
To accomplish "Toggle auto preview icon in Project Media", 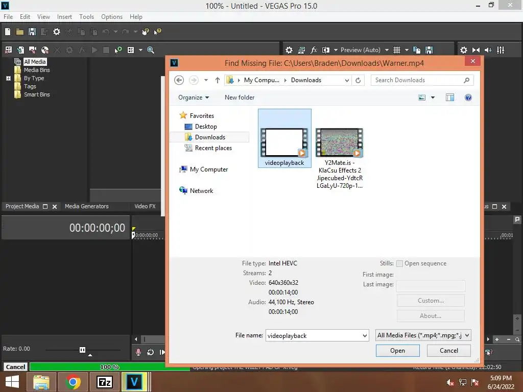I will [x=118, y=50].
